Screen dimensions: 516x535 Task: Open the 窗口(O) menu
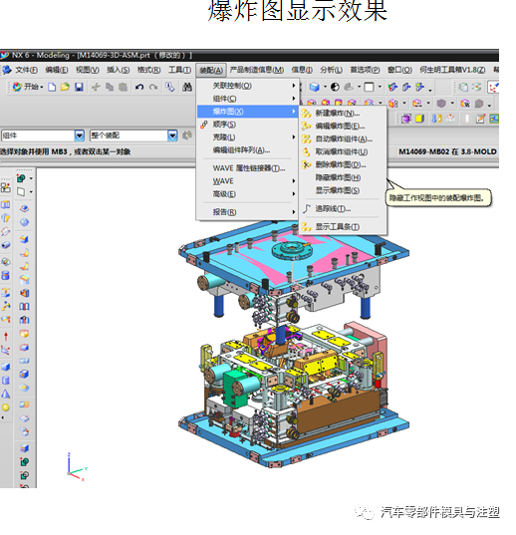(399, 70)
